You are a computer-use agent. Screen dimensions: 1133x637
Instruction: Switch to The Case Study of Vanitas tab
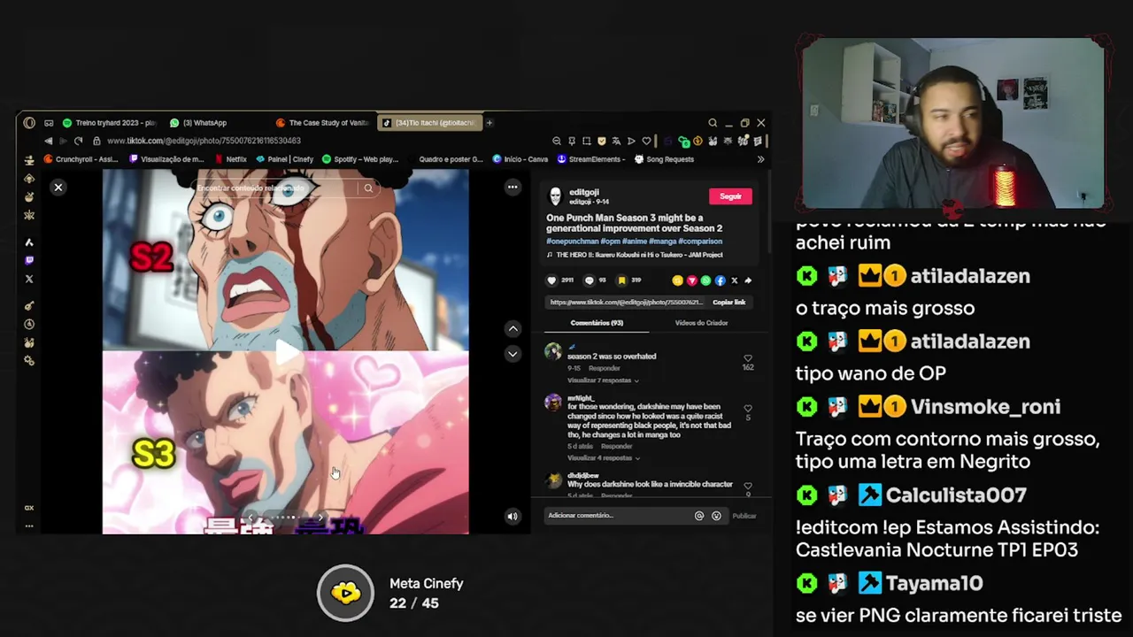[x=323, y=123]
